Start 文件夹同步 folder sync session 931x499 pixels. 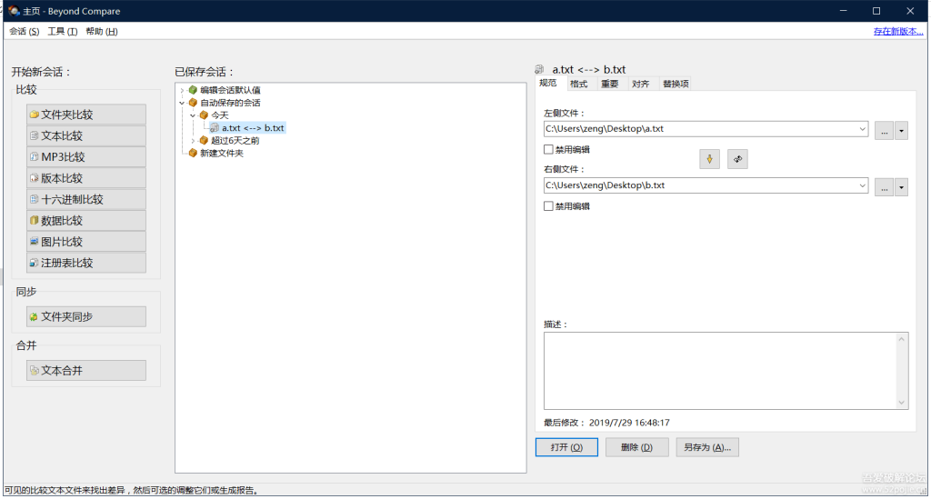coord(86,317)
